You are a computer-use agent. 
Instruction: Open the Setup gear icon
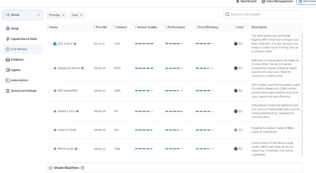pyautogui.click(x=8, y=29)
